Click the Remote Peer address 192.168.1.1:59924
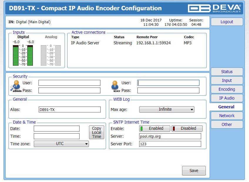The width and height of the screenshot is (249, 182). pyautogui.click(x=153, y=43)
